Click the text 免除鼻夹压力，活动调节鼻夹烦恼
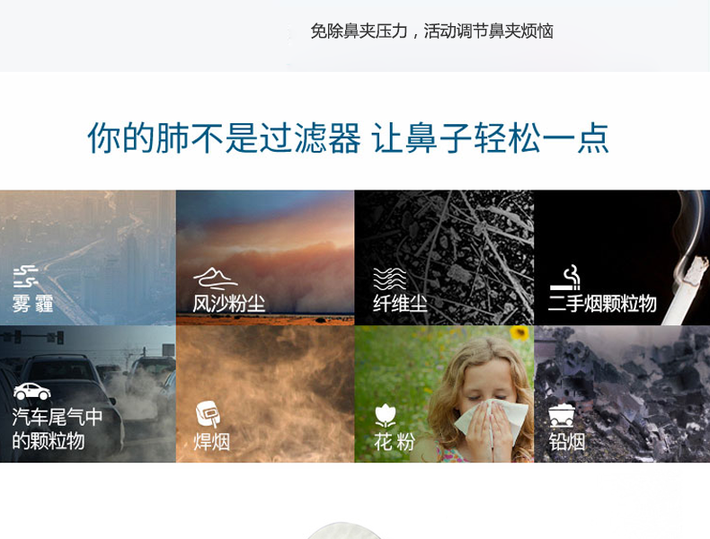Screen dimensions: 710x539 coord(431,31)
